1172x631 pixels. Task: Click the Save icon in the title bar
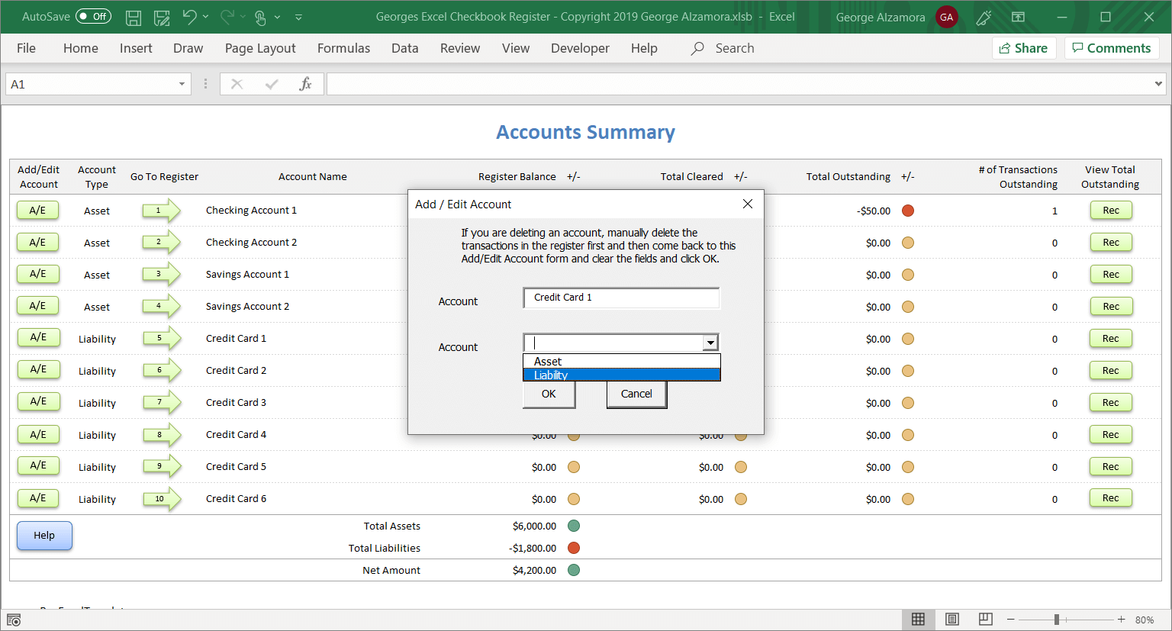pos(134,17)
